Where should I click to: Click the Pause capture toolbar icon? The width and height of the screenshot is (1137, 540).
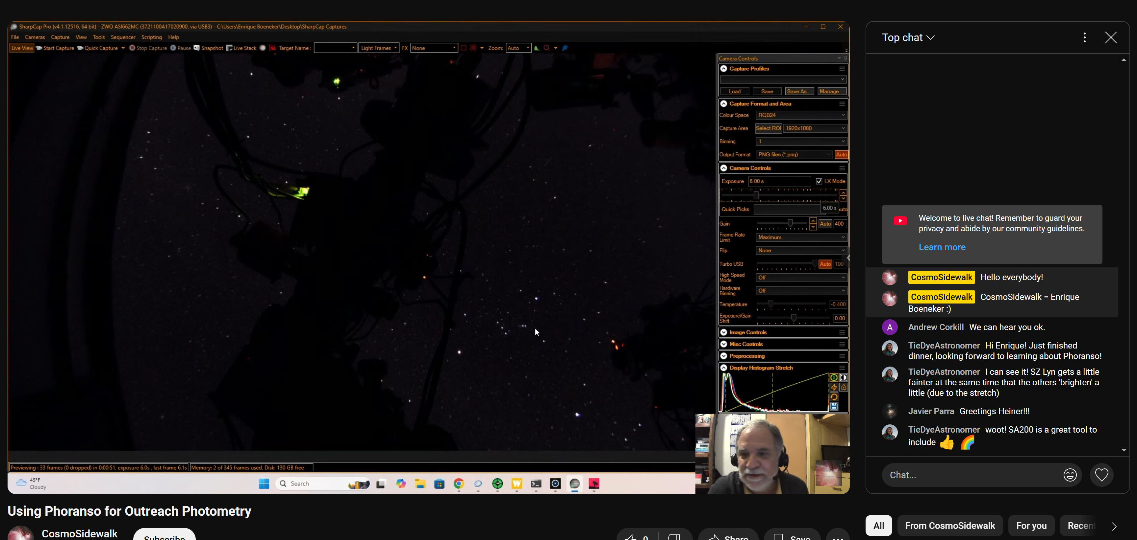click(173, 48)
